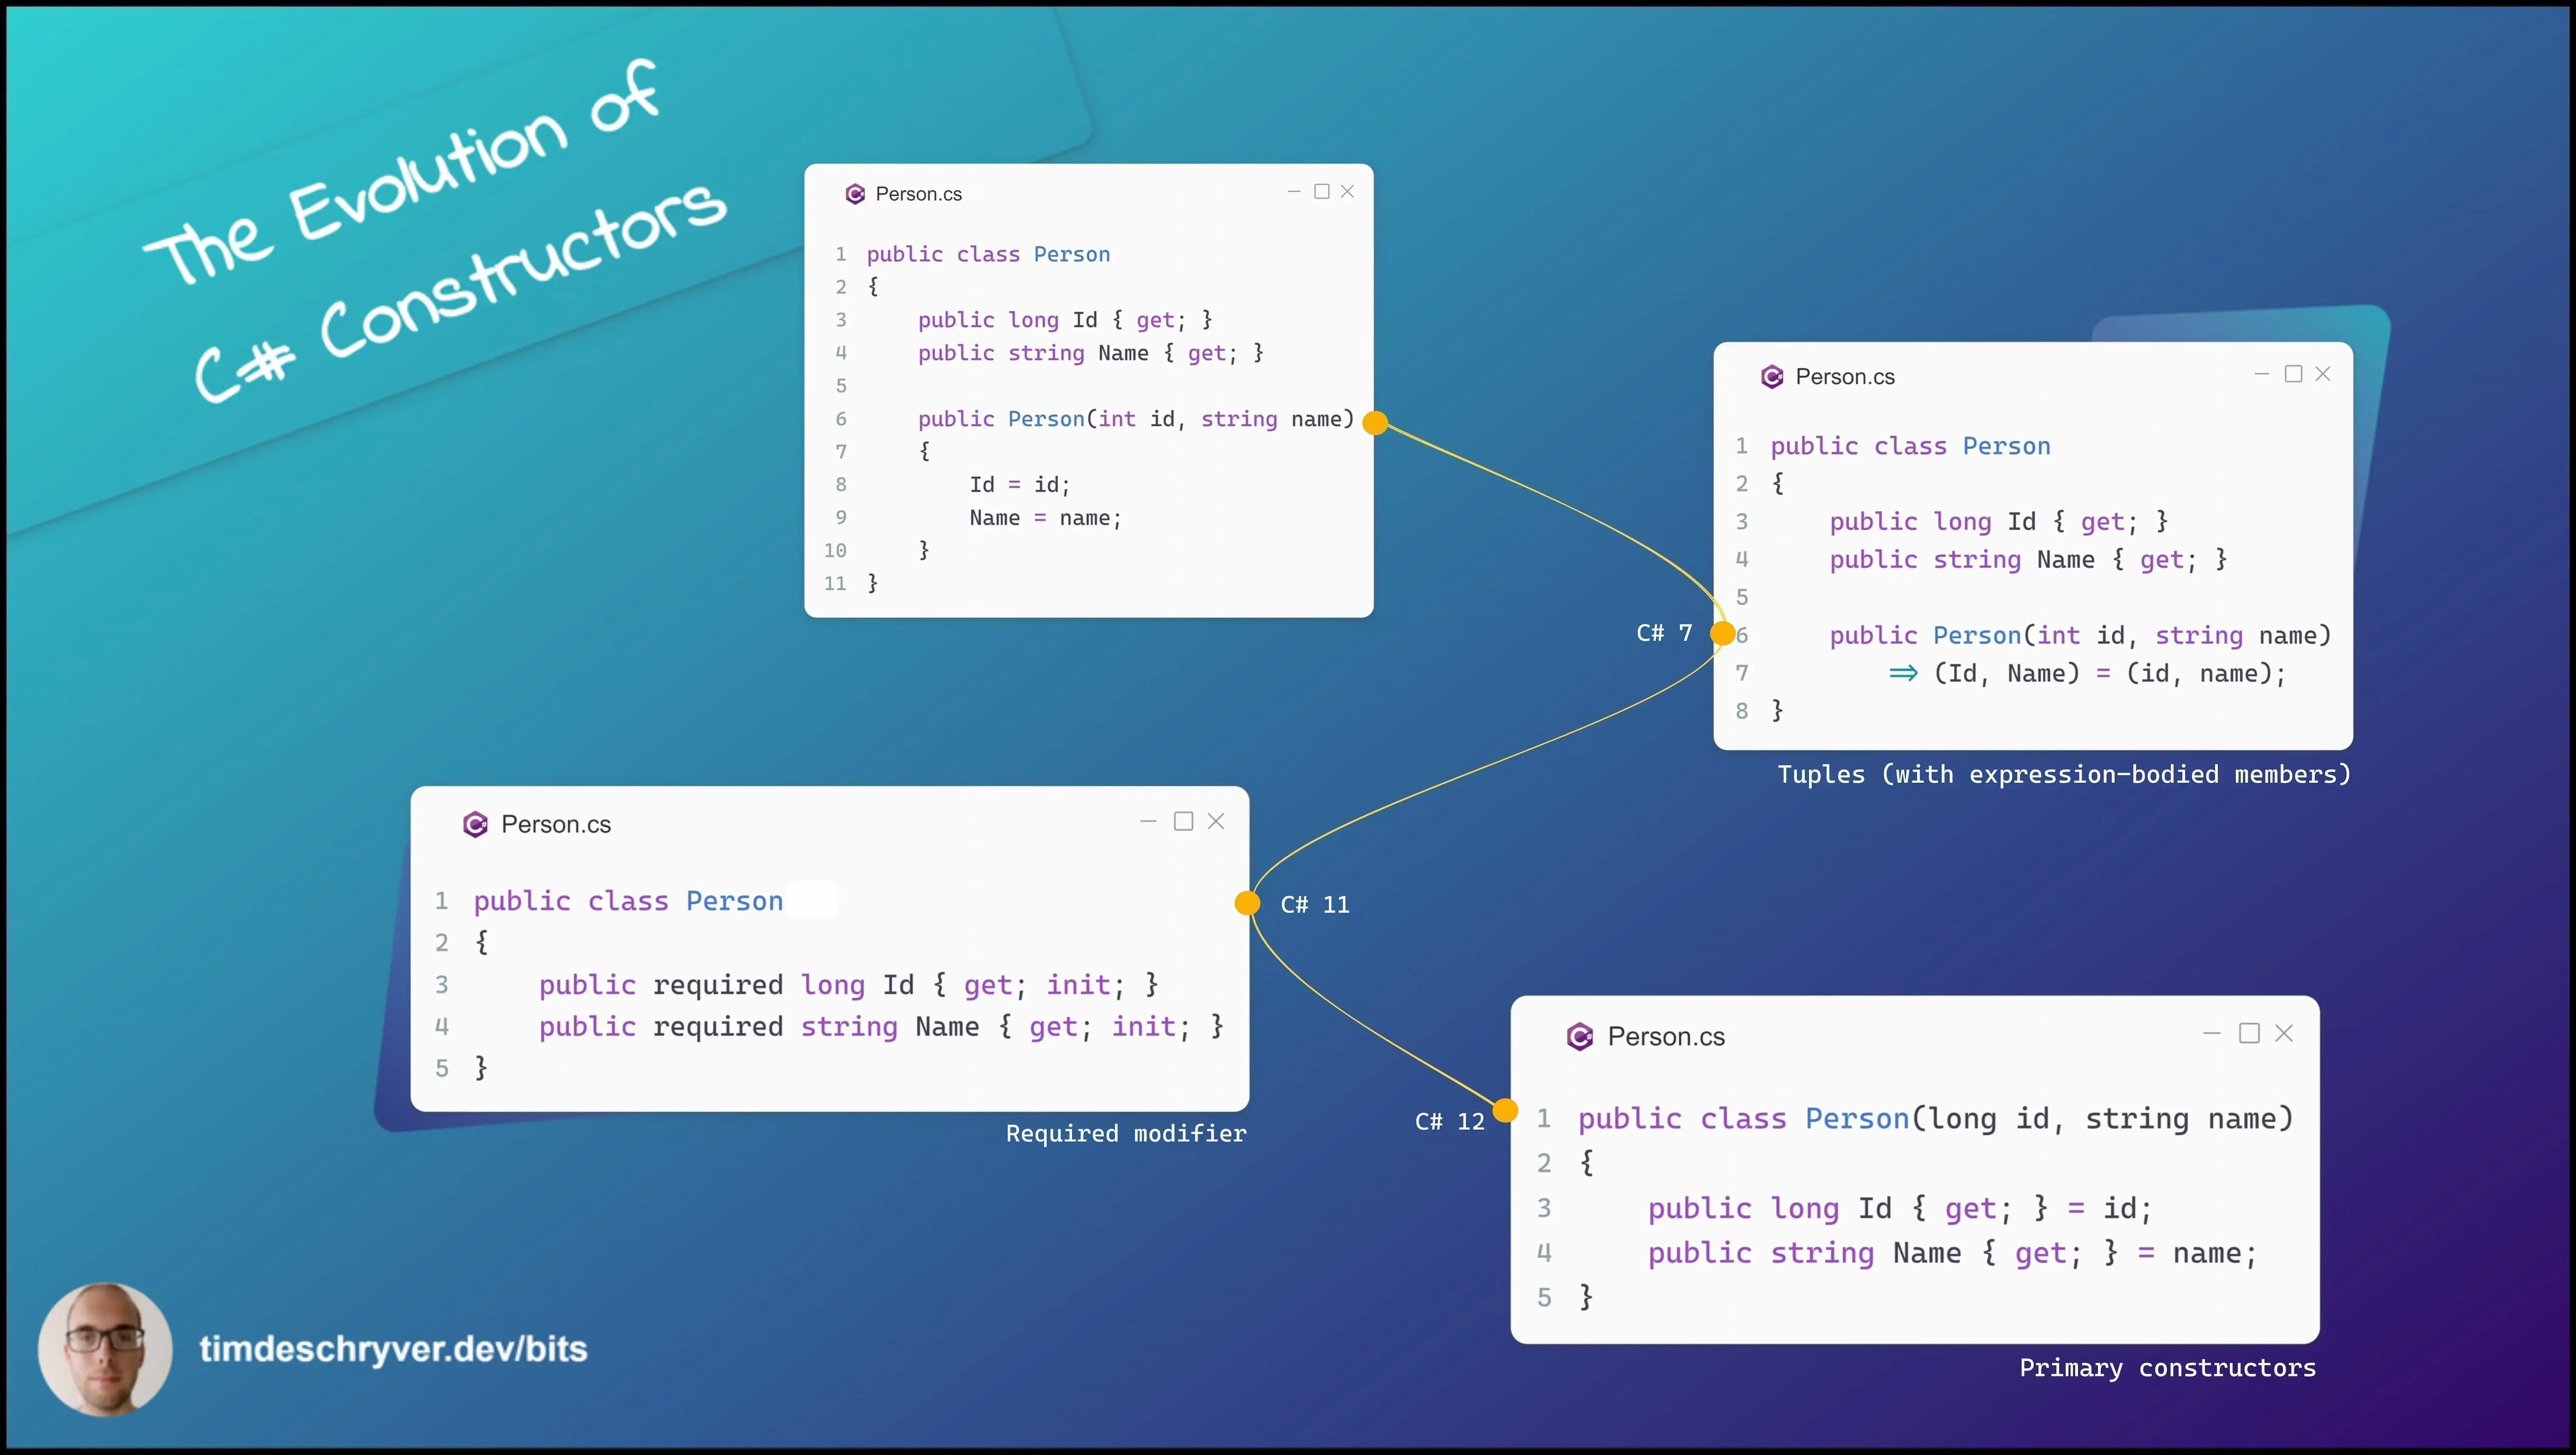Click the orange dot next to C# 12
Viewport: 2576px width, 1455px height.
[x=1505, y=1110]
